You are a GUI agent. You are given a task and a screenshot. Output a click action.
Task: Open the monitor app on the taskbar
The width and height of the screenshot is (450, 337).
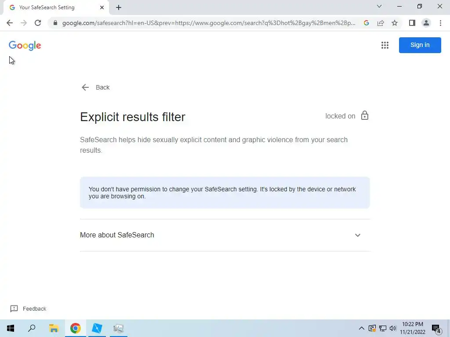click(x=118, y=328)
